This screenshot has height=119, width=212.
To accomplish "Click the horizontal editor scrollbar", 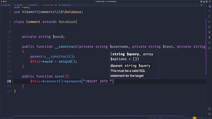I will [x=99, y=116].
